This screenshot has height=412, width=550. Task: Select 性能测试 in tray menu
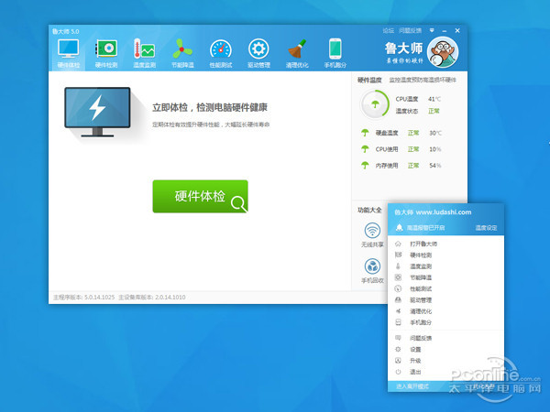(x=421, y=288)
